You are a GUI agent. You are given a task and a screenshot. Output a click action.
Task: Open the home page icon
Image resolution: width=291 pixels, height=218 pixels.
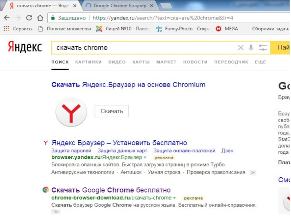click(x=40, y=18)
